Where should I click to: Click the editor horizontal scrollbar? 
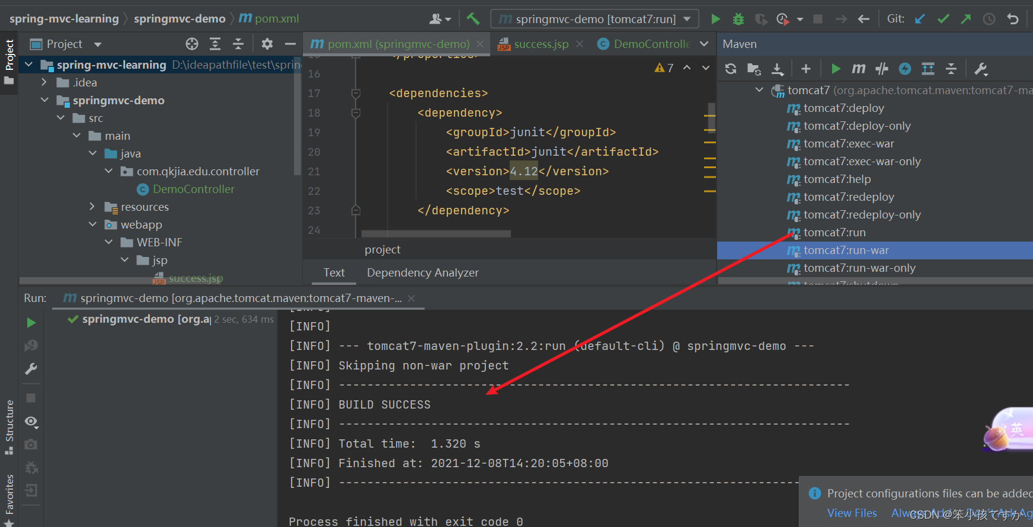(x=436, y=234)
